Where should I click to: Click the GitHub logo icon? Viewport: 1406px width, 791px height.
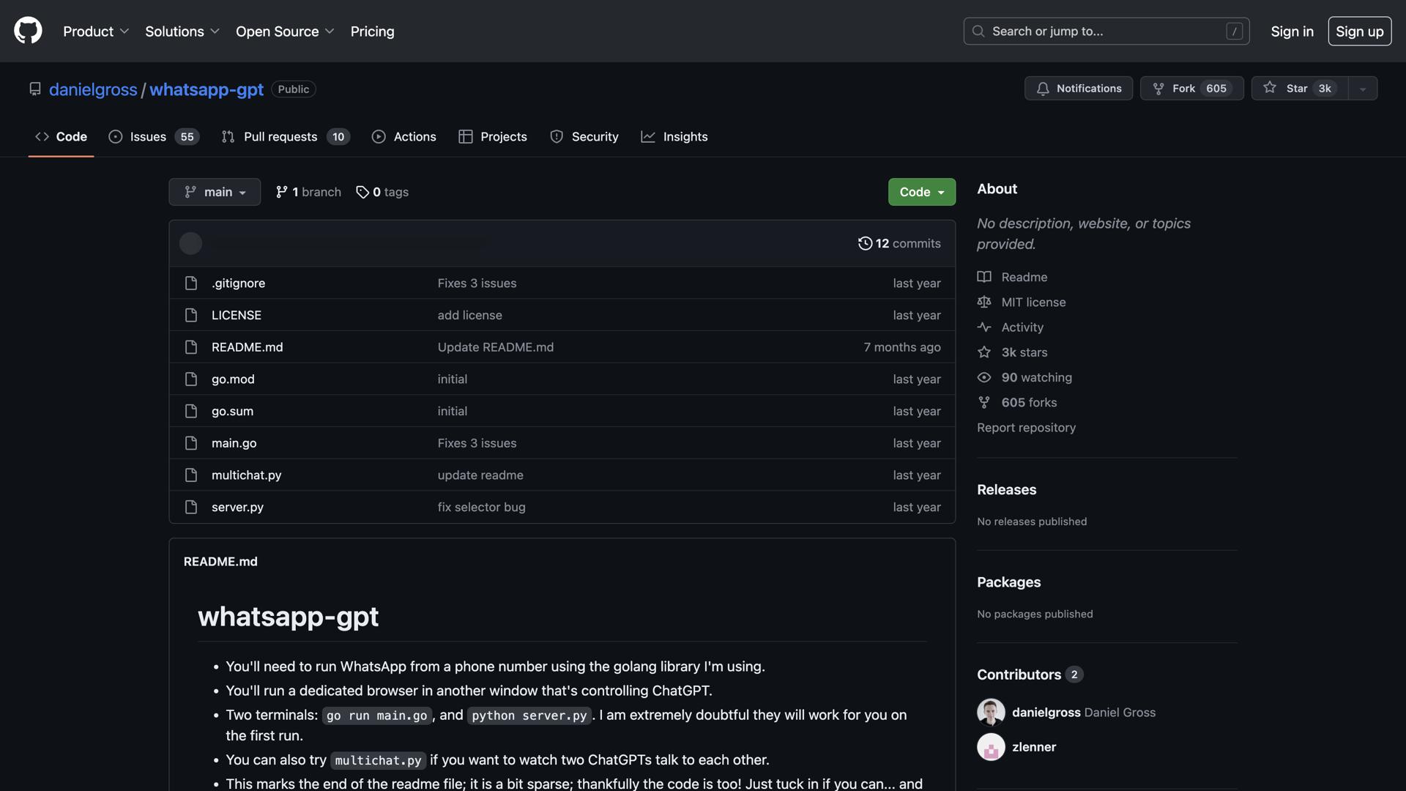click(x=27, y=30)
